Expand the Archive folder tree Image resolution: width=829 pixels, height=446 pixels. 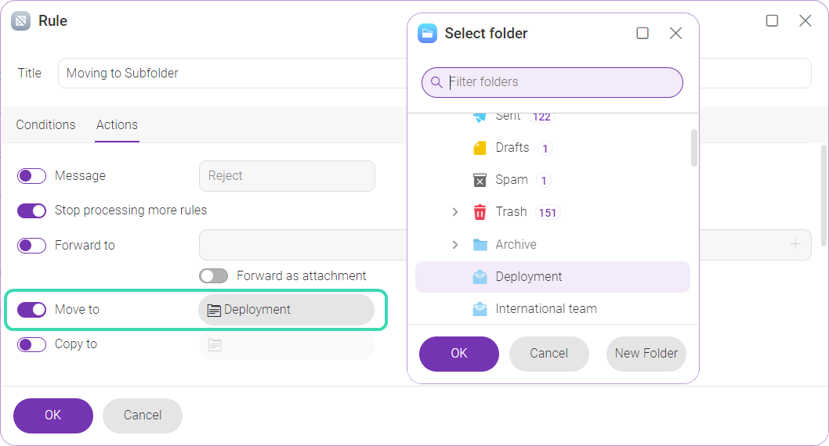[454, 244]
